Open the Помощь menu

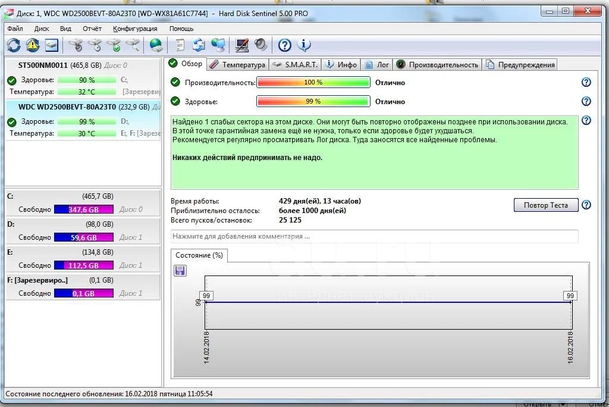click(x=181, y=29)
